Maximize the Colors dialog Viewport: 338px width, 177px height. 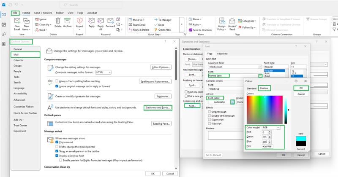click(x=296, y=81)
